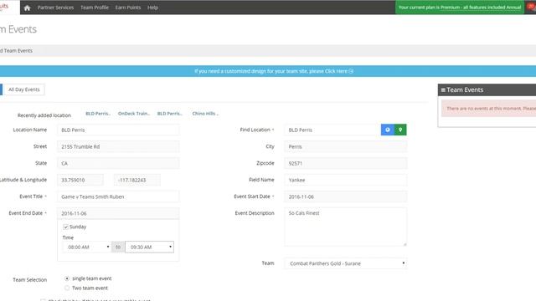Pick recent location OnDeck Train..

134,114
